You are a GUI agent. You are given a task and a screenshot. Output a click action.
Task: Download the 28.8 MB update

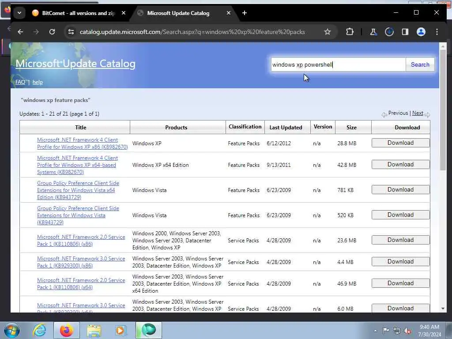400,143
